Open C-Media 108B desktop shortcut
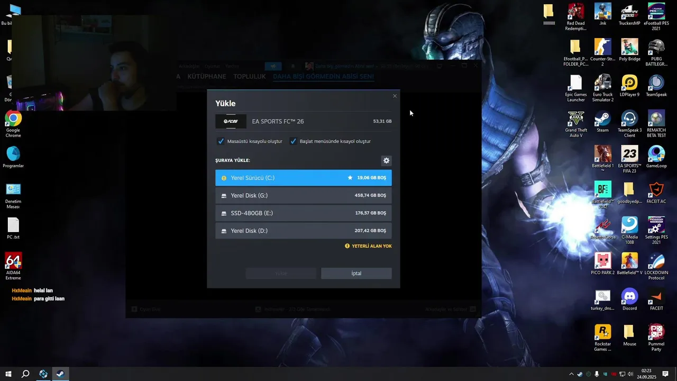 click(x=629, y=230)
